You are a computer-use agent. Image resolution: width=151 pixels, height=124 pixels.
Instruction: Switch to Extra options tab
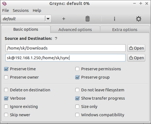tap(125, 30)
